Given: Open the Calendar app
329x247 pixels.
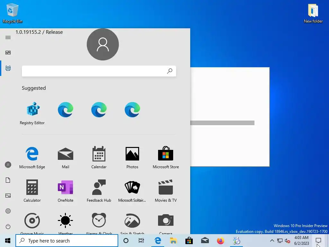Looking at the screenshot, I should [99, 158].
